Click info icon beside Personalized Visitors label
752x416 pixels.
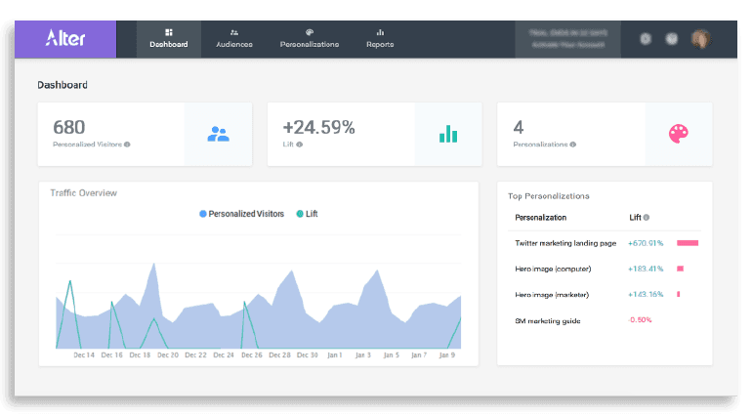128,145
